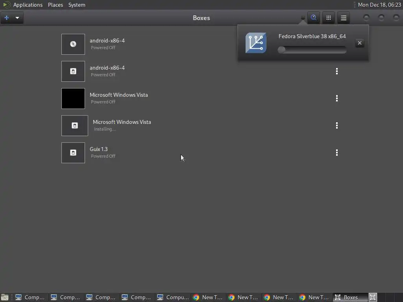Image resolution: width=403 pixels, height=302 pixels.
Task: Open three-dot menu for Guix 1.3
Action: coord(337,153)
